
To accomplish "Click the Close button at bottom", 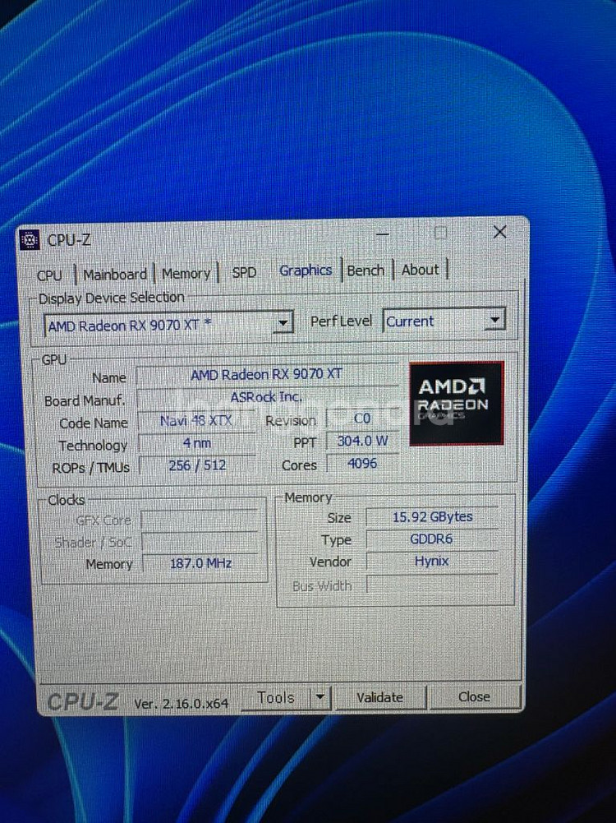I will click(x=475, y=696).
